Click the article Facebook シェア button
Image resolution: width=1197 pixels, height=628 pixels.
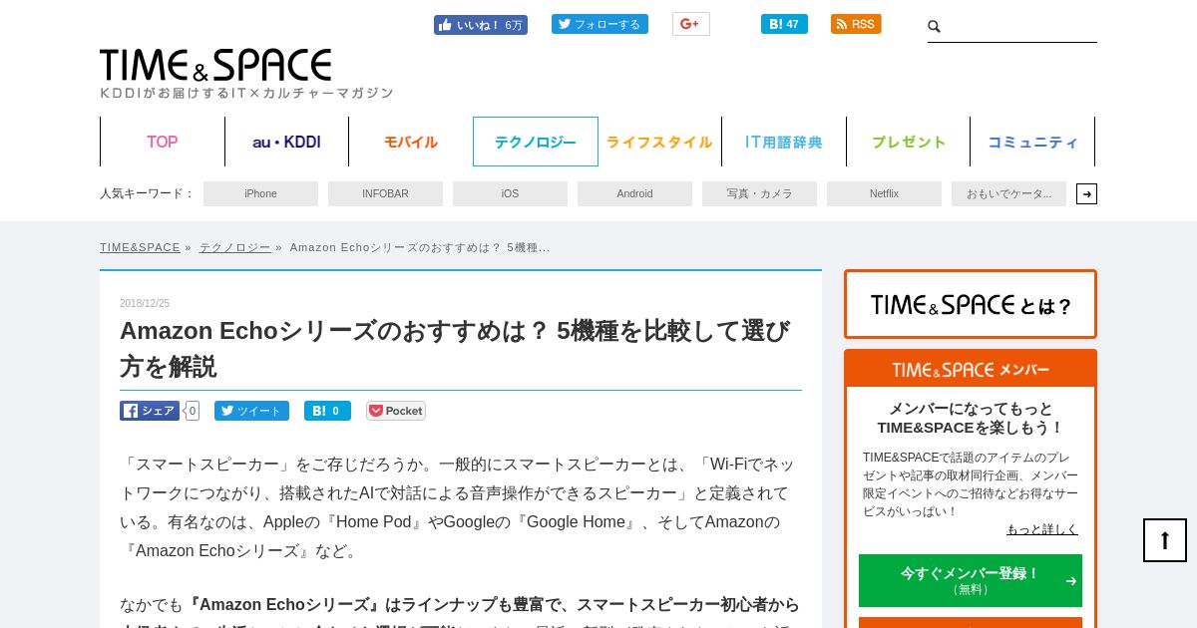pos(150,411)
